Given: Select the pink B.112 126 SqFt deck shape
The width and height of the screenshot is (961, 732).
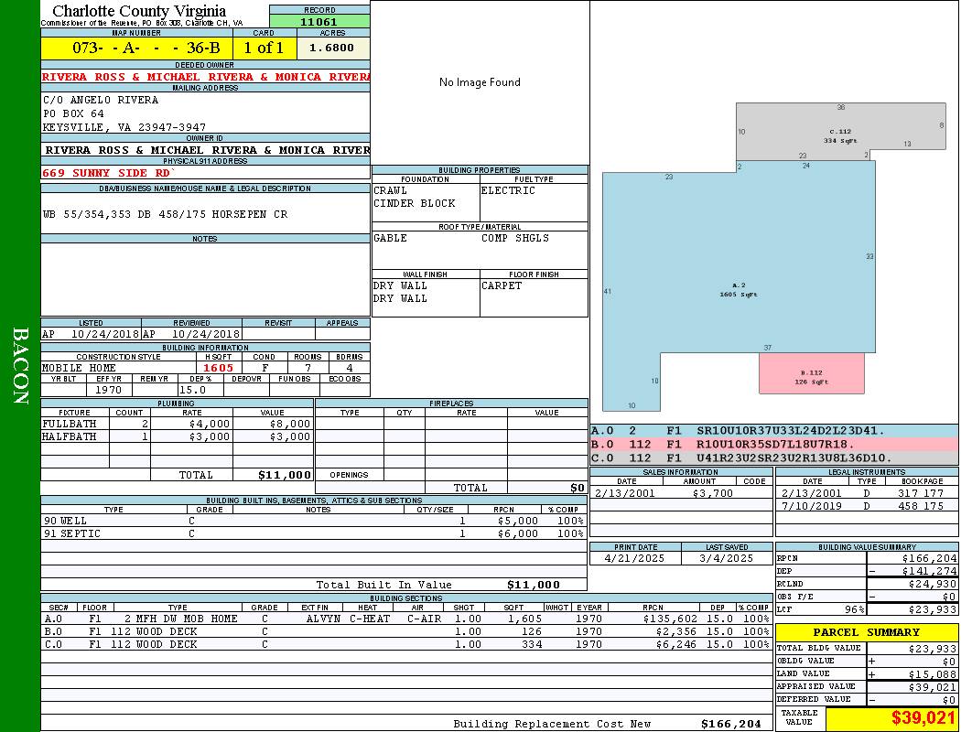Looking at the screenshot, I should pos(811,376).
